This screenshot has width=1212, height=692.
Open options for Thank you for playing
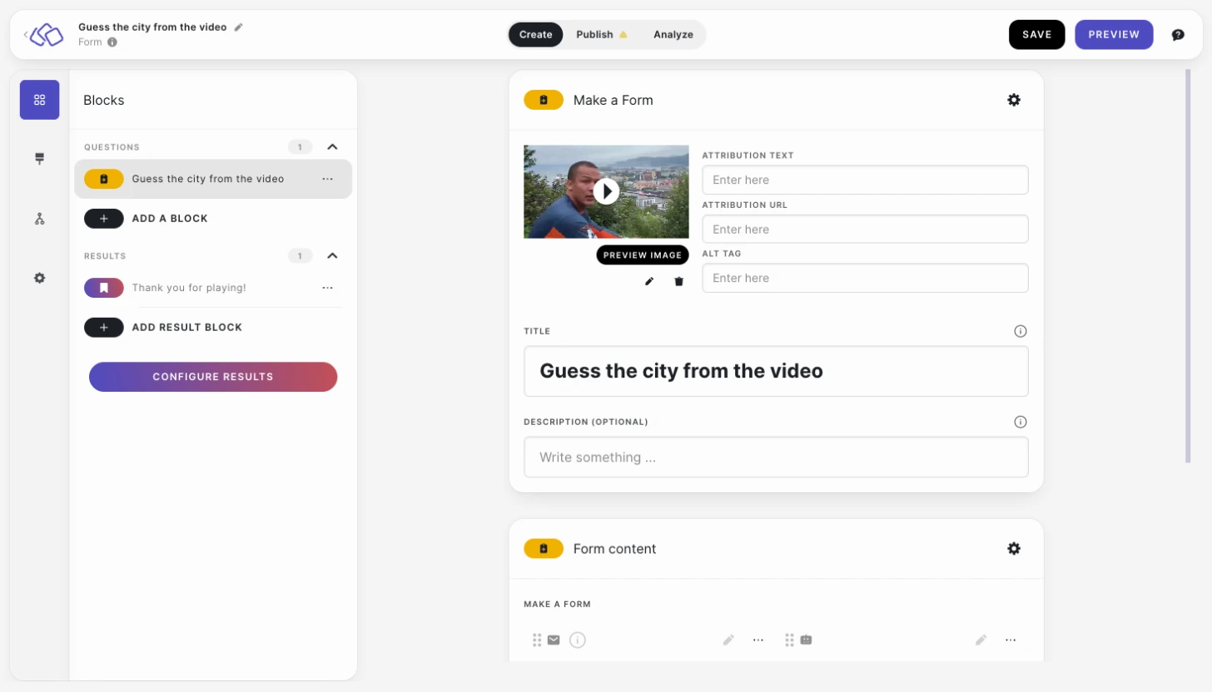(327, 288)
